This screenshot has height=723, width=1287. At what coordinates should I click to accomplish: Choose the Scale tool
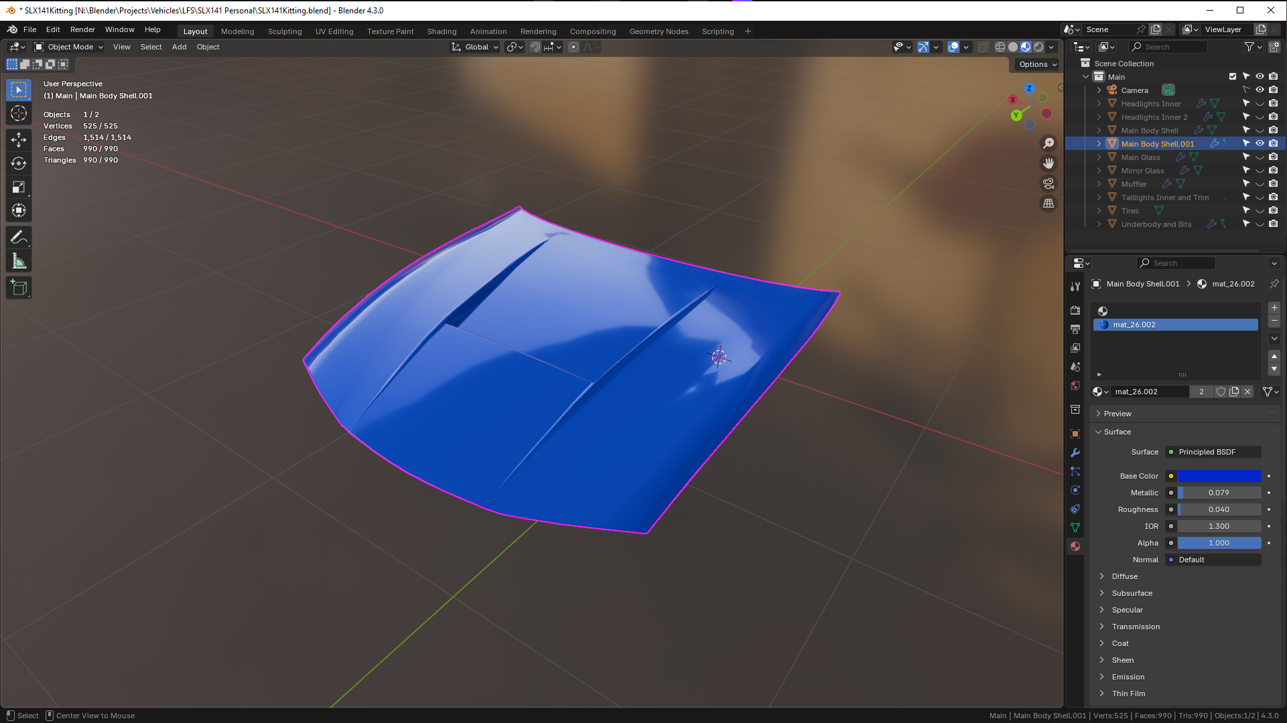(19, 187)
